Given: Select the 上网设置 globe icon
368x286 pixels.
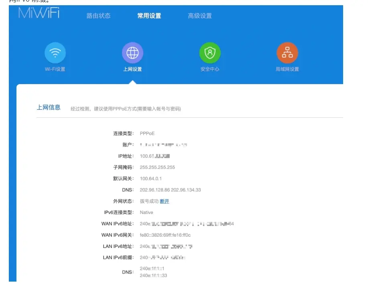Looking at the screenshot, I should pos(132,53).
